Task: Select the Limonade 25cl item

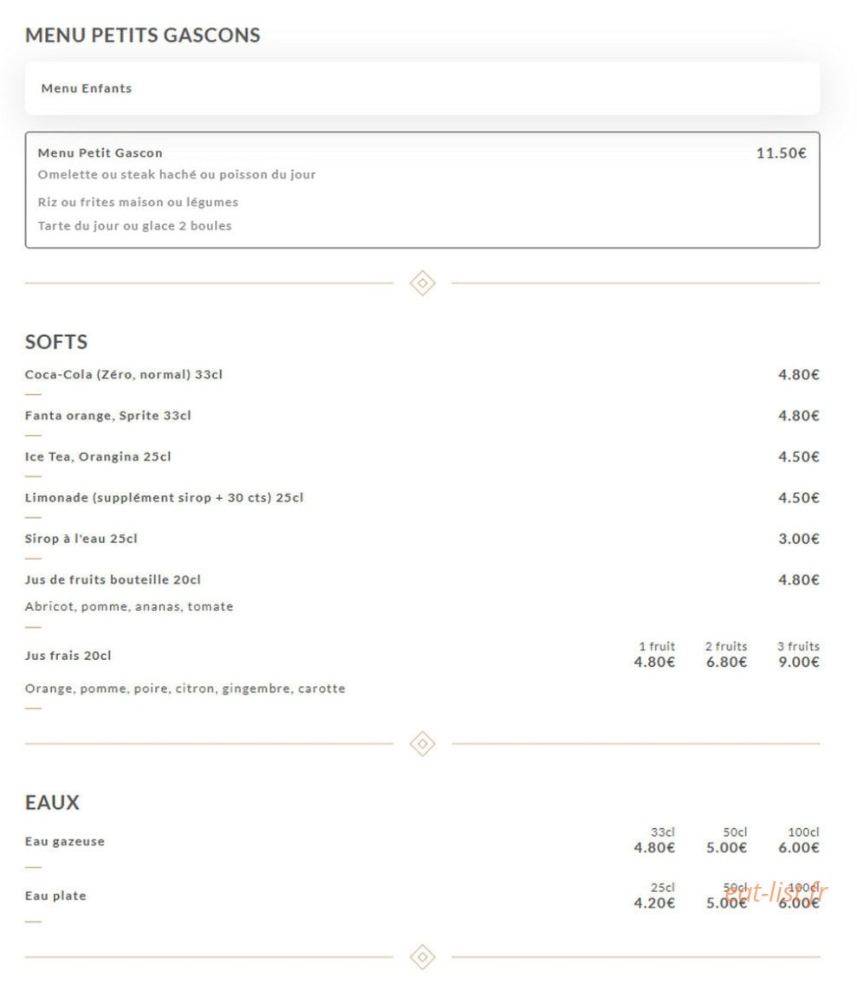Action: [x=164, y=497]
